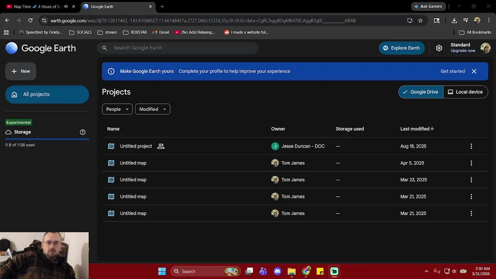Open the Modified filter dropdown
The width and height of the screenshot is (496, 279).
[153, 109]
